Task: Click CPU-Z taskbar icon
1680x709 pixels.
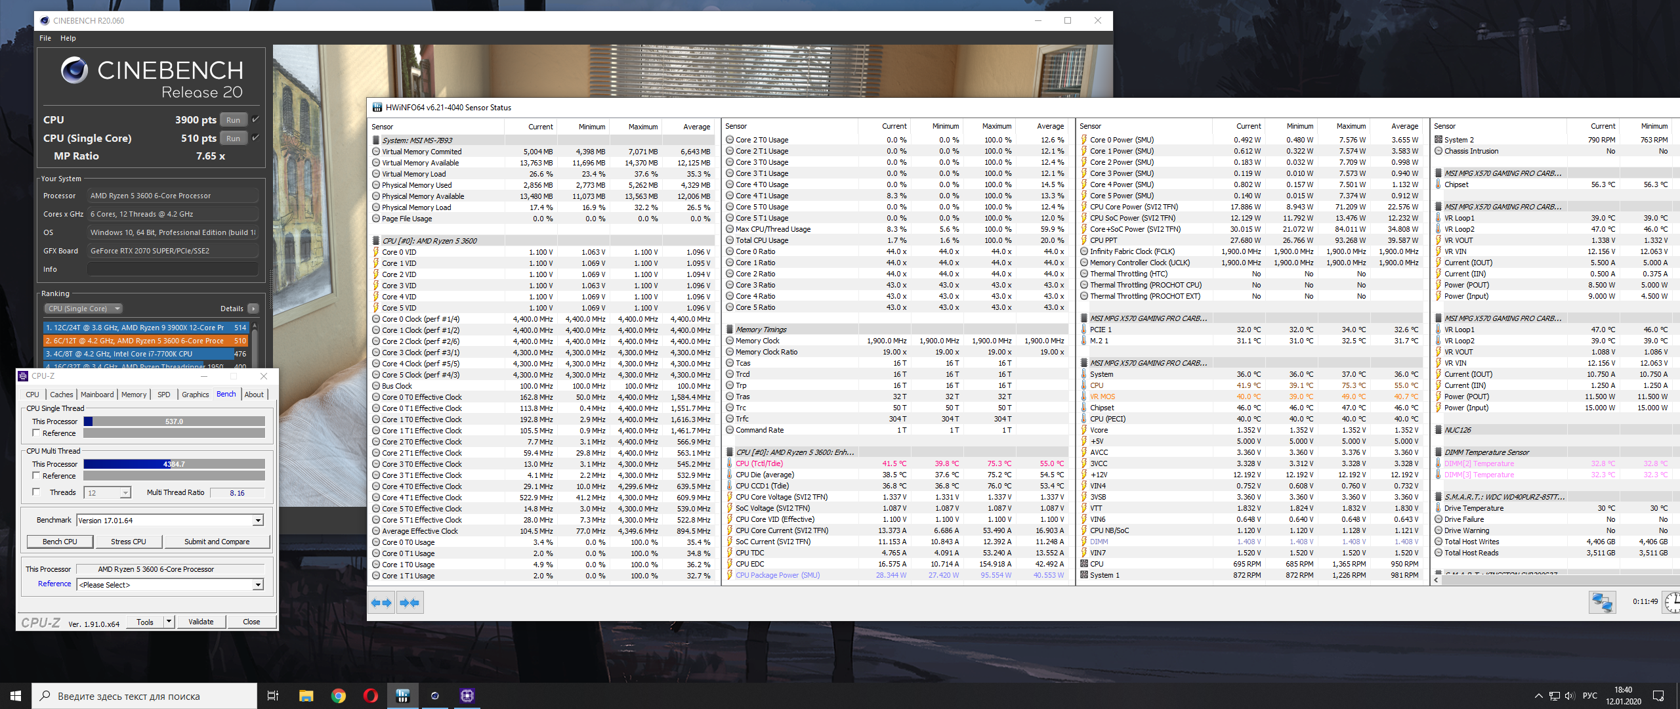Action: [467, 696]
